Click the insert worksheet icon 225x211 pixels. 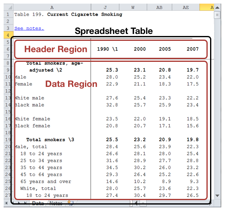[x=70, y=203]
